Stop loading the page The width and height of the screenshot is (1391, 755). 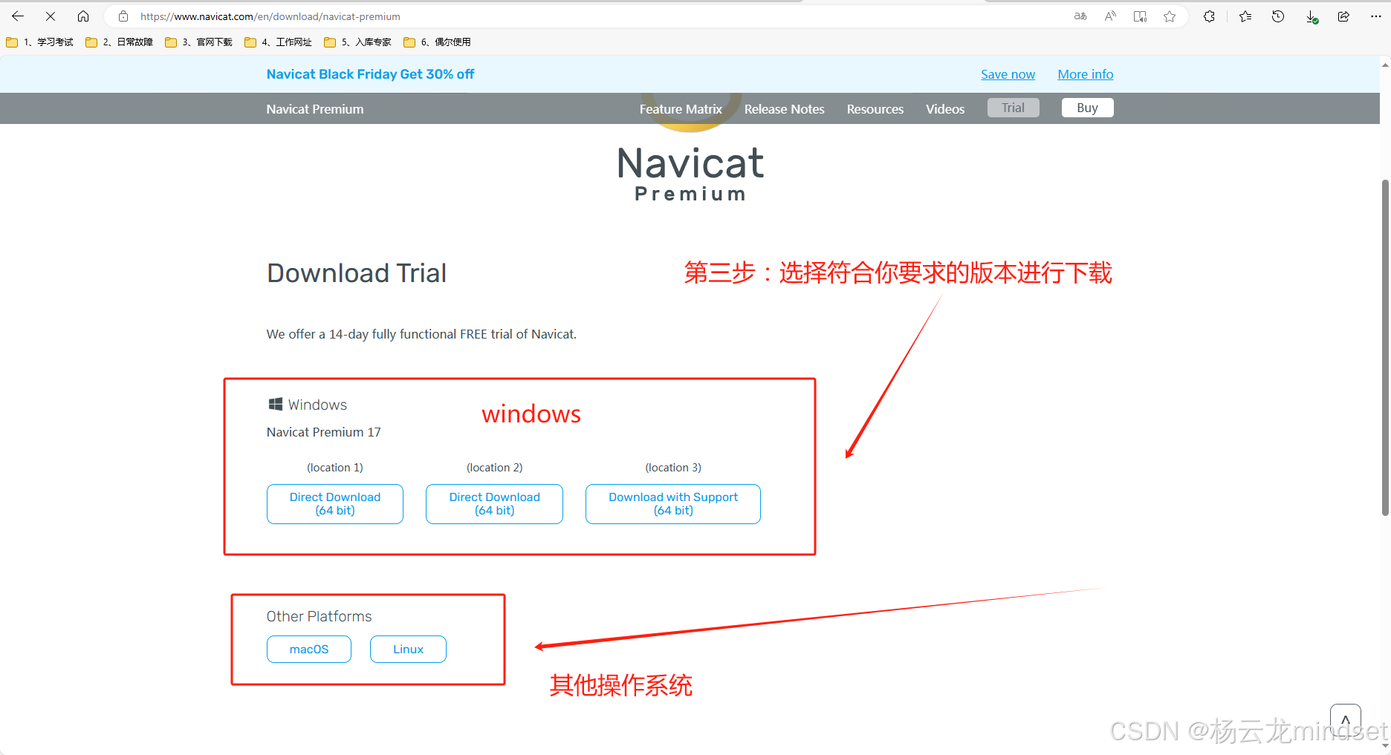[x=51, y=16]
